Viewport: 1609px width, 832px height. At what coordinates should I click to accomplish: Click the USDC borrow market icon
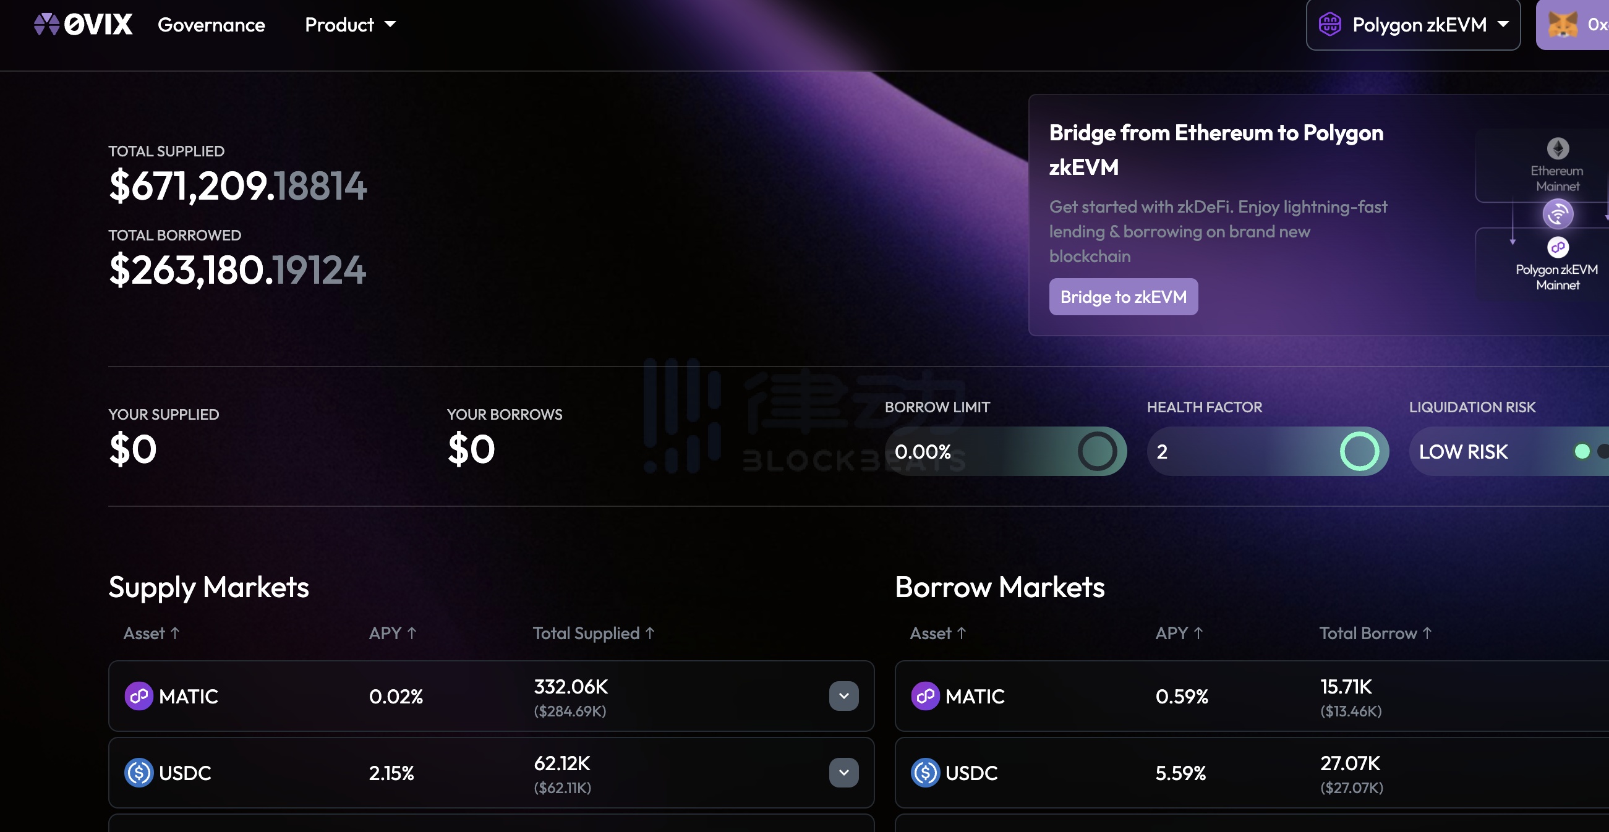click(924, 771)
